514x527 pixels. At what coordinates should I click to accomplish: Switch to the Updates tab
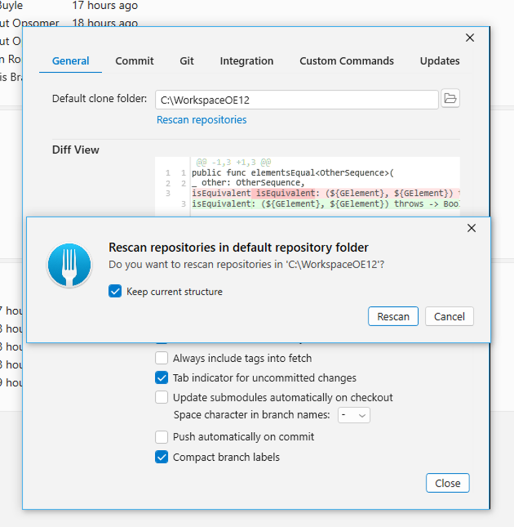[x=440, y=61]
